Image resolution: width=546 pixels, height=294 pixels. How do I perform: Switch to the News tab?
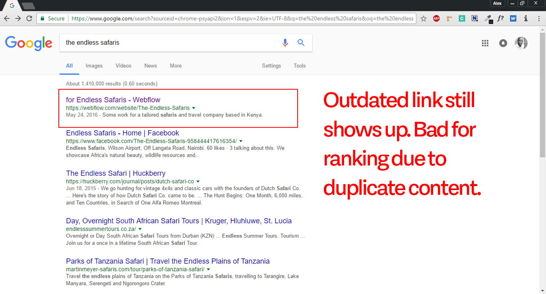(150, 66)
